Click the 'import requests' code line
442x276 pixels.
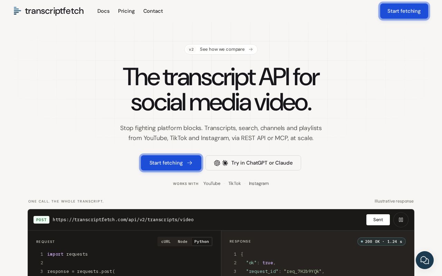coord(68,254)
